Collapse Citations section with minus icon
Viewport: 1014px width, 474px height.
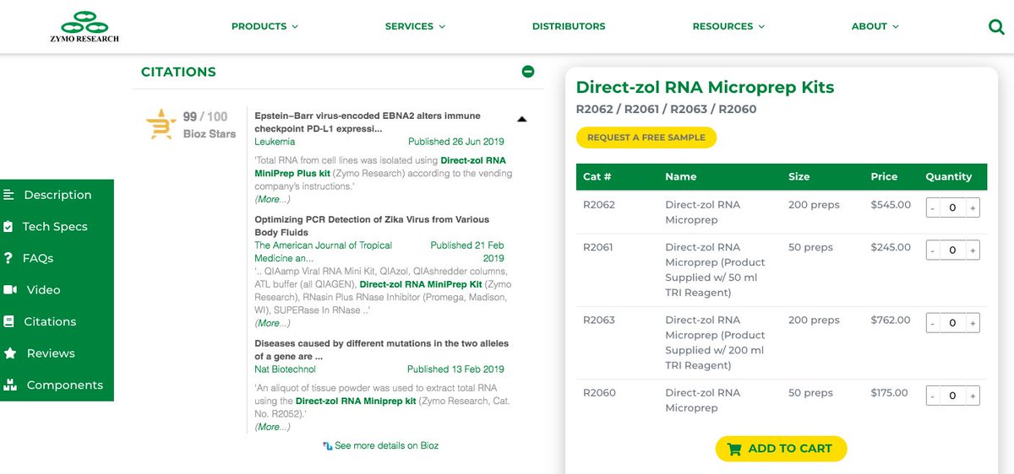528,72
